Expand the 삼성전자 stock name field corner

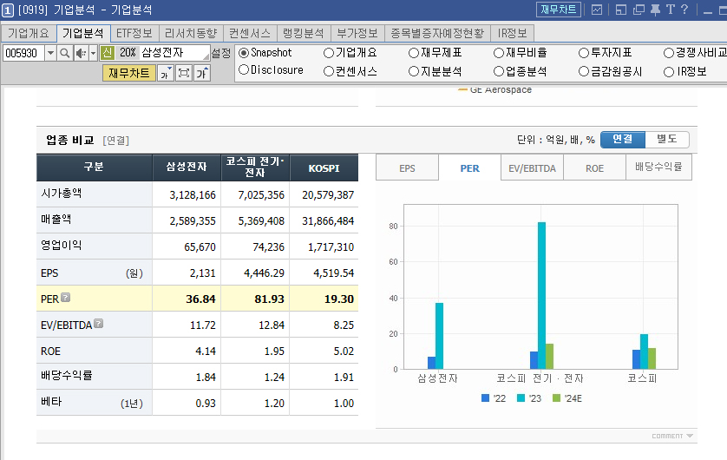(x=206, y=56)
